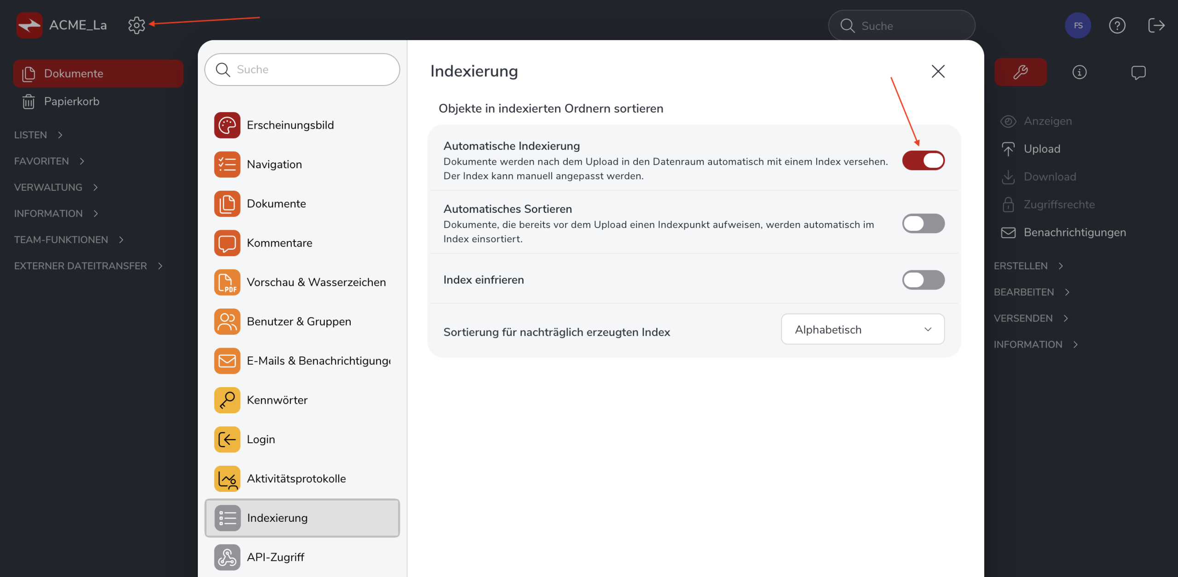Viewport: 1178px width, 577px height.
Task: Click the settings gear icon next to ACME_La
Action: [x=136, y=25]
